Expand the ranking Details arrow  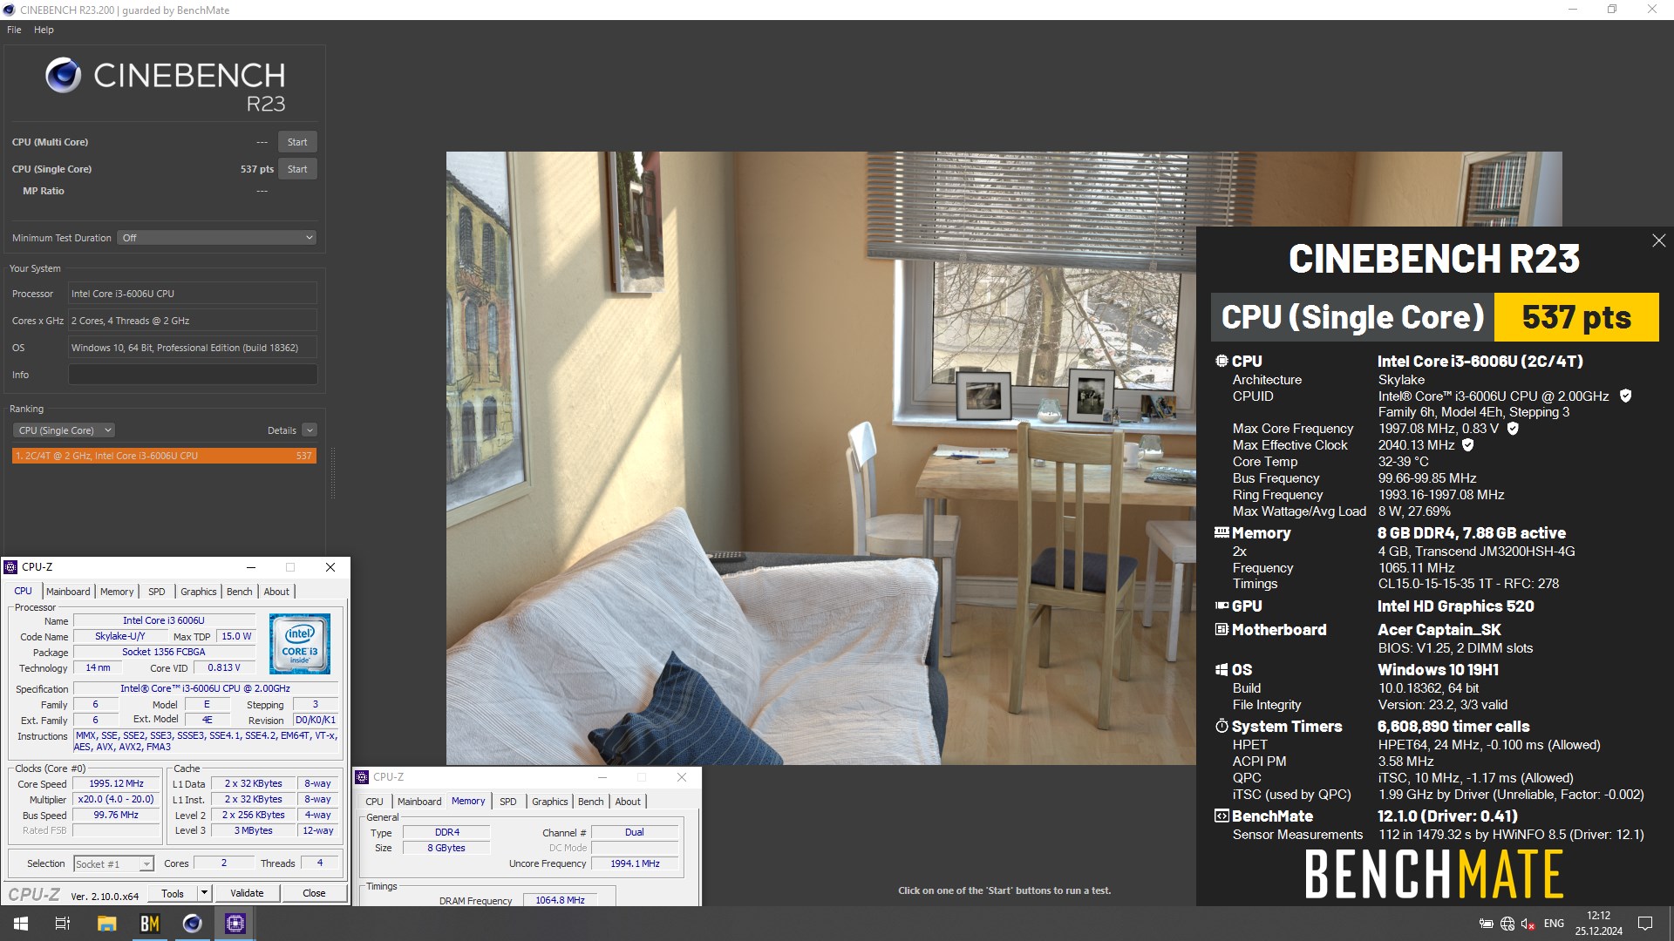coord(310,430)
